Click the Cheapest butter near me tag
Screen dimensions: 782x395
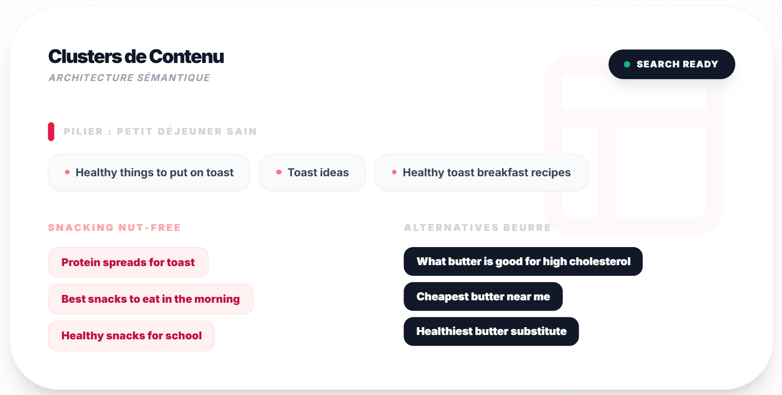click(483, 297)
